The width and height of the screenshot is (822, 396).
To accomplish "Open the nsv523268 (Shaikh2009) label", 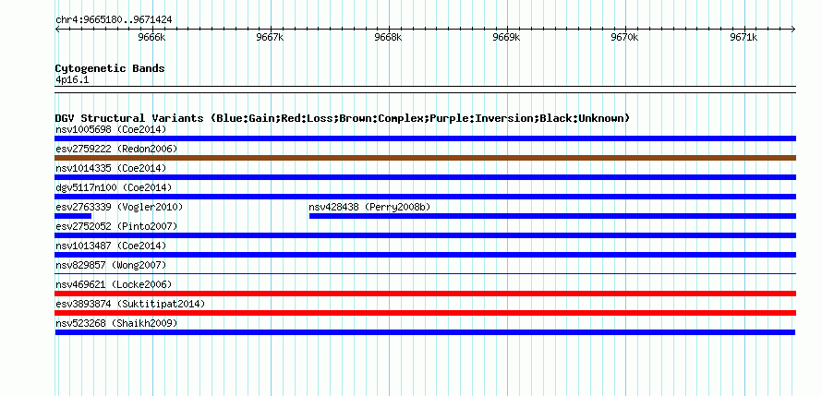I will click(x=116, y=323).
